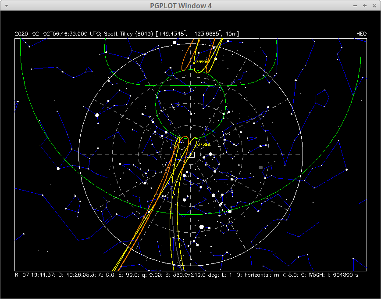381x299 pixels.
Task: Click the m < 5.0 magnitude limit entry
Action: point(285,275)
